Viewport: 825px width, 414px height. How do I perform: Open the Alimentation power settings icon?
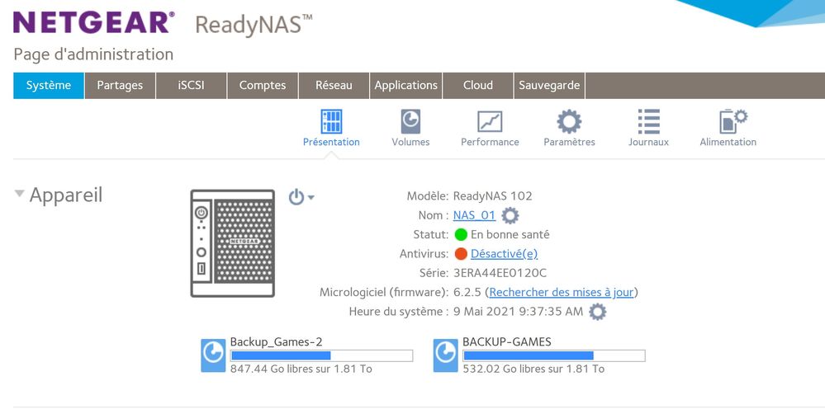tap(728, 122)
